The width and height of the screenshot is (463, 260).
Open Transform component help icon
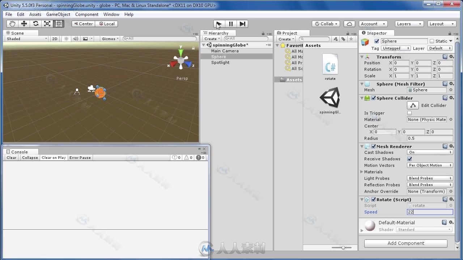coord(445,57)
